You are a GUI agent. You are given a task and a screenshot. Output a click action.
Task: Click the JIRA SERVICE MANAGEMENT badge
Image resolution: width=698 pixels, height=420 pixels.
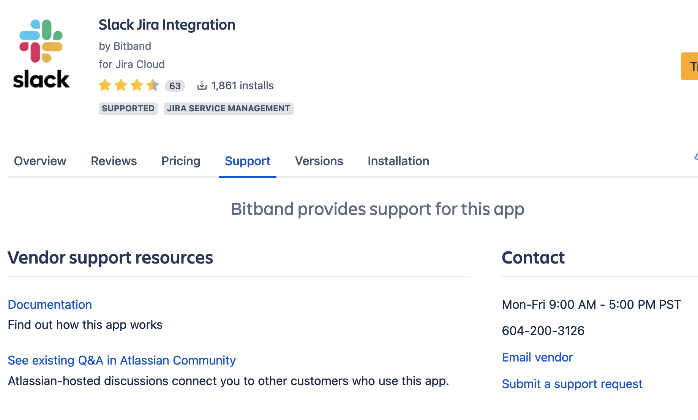click(228, 108)
